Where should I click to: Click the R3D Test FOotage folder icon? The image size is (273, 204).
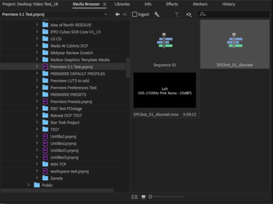pyautogui.click(x=45, y=108)
